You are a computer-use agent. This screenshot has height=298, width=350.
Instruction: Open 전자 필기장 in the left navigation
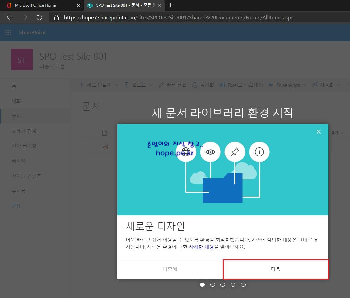point(24,146)
